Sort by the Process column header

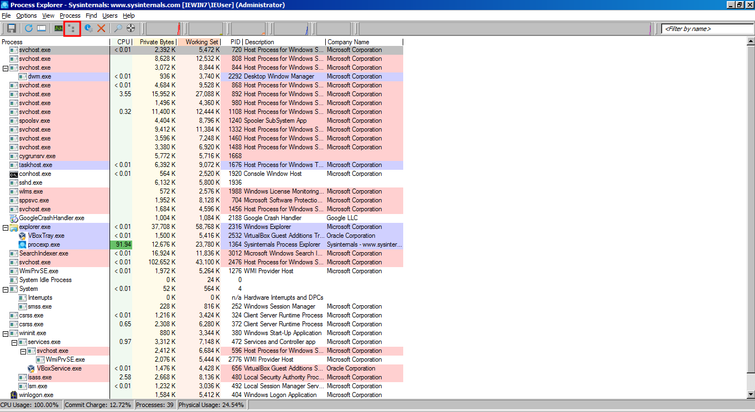(x=55, y=42)
